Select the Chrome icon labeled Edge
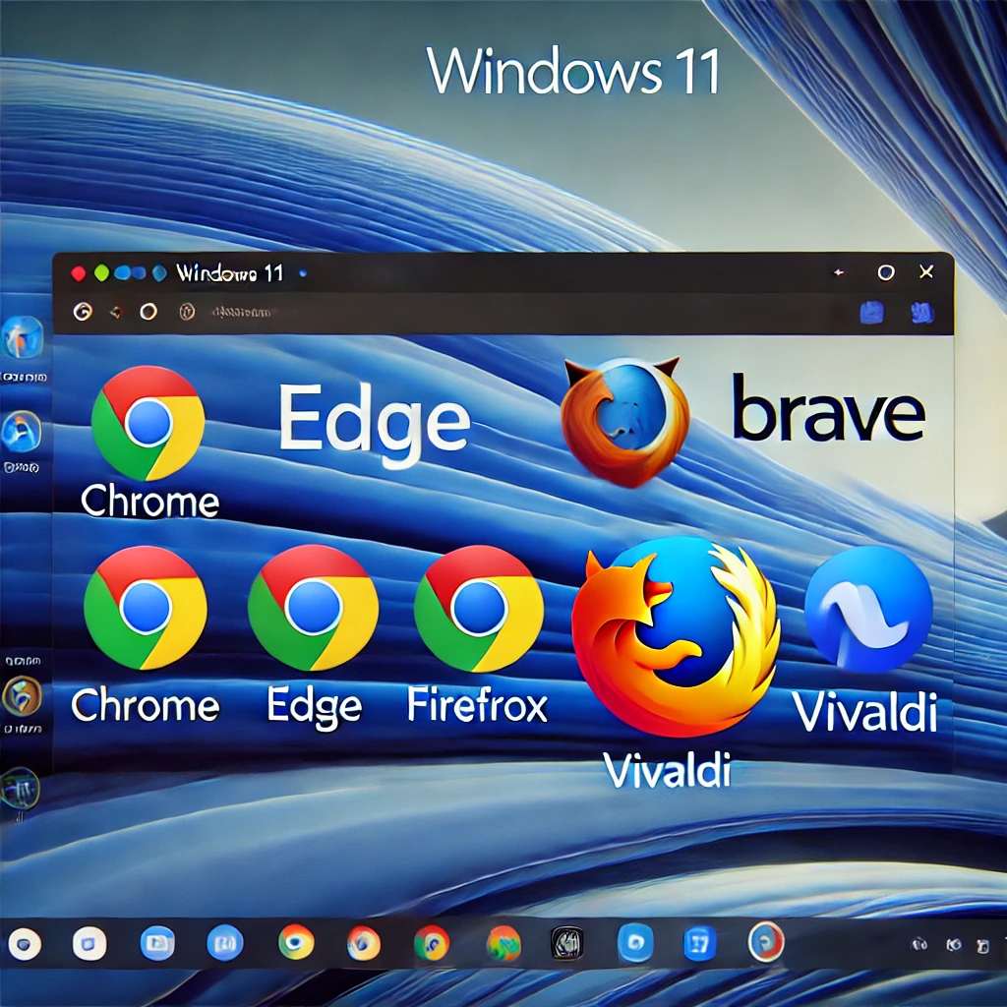The width and height of the screenshot is (1007, 1007). (x=313, y=609)
